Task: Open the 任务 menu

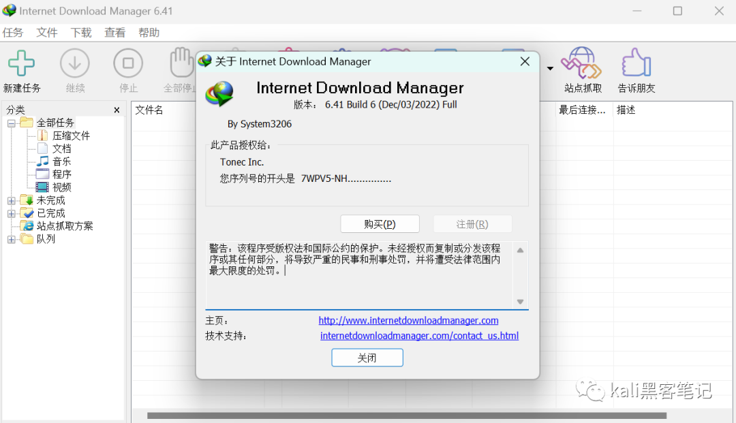Action: coord(13,33)
